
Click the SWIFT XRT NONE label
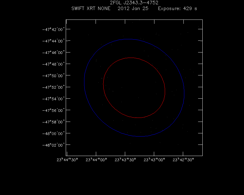(91, 8)
